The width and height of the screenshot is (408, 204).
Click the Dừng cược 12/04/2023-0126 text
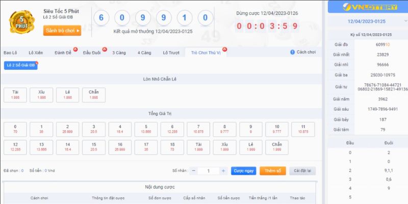pyautogui.click(x=267, y=13)
